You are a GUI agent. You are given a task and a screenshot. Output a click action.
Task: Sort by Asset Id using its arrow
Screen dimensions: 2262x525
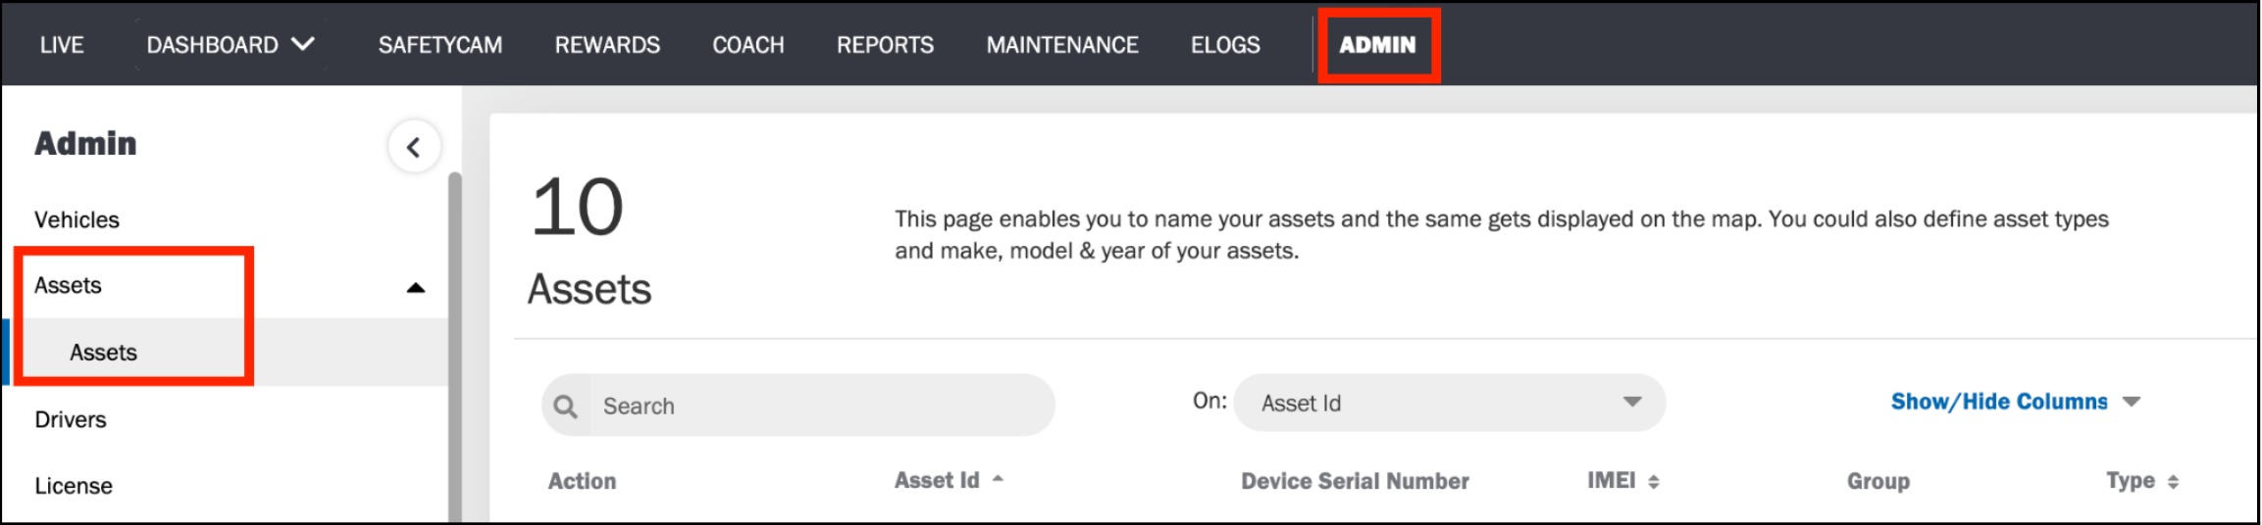pyautogui.click(x=998, y=479)
